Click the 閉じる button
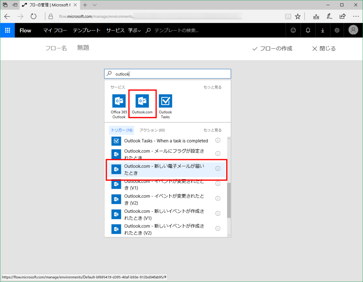 tap(324, 49)
